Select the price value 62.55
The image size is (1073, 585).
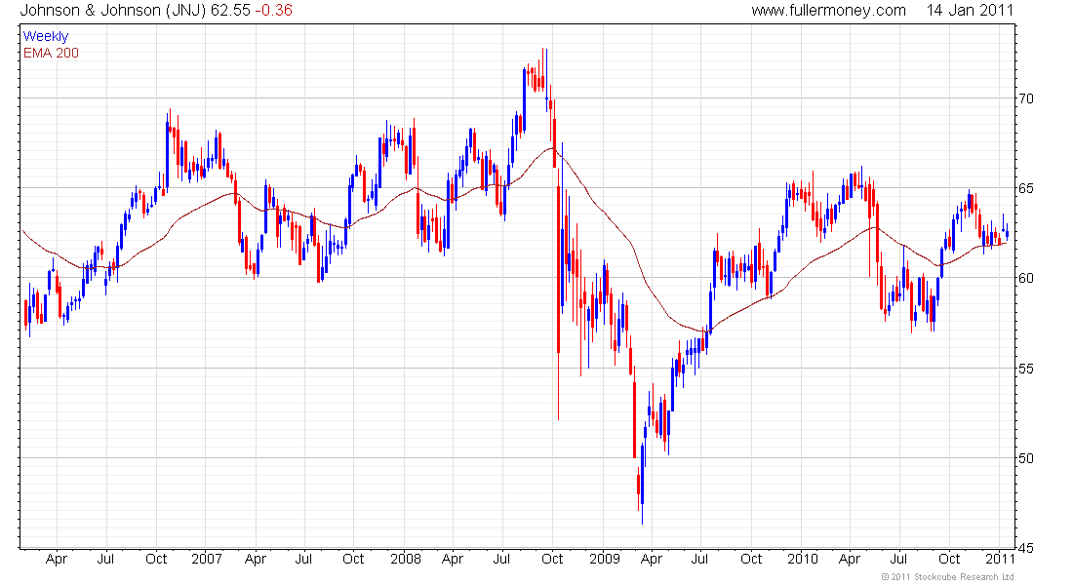tap(230, 10)
